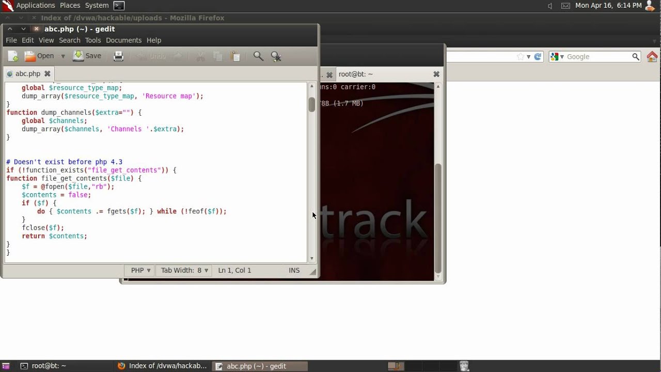This screenshot has height=372, width=661.
Task: Click the Firefox search magnifier button
Action: 636,57
